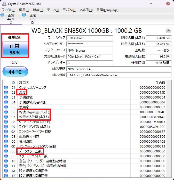Click status orb in row 01 クリティカルワーニング

(x=6, y=87)
